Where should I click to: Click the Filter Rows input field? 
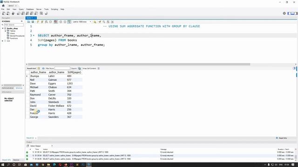(x=62, y=68)
